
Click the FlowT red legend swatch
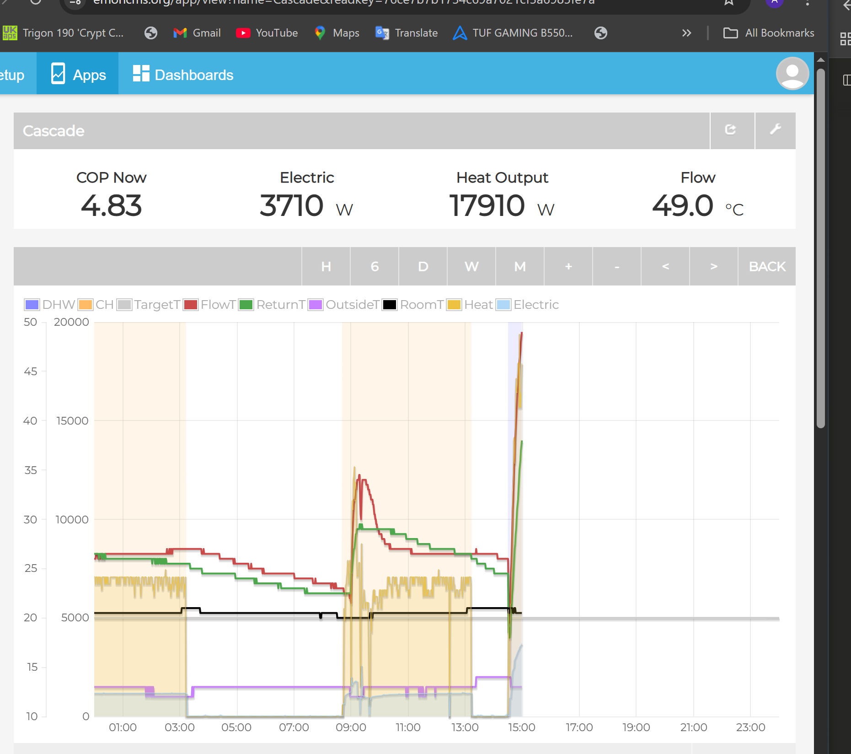coord(191,305)
